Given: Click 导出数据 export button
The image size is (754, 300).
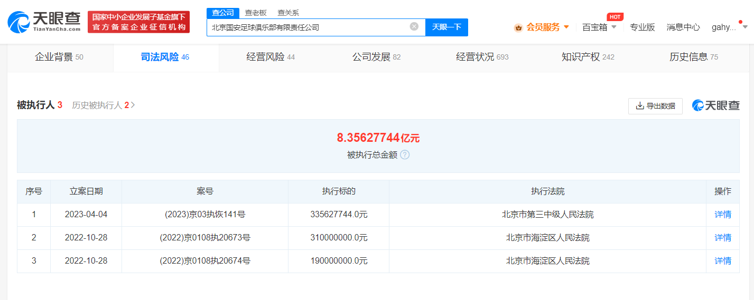Looking at the screenshot, I should pos(655,106).
